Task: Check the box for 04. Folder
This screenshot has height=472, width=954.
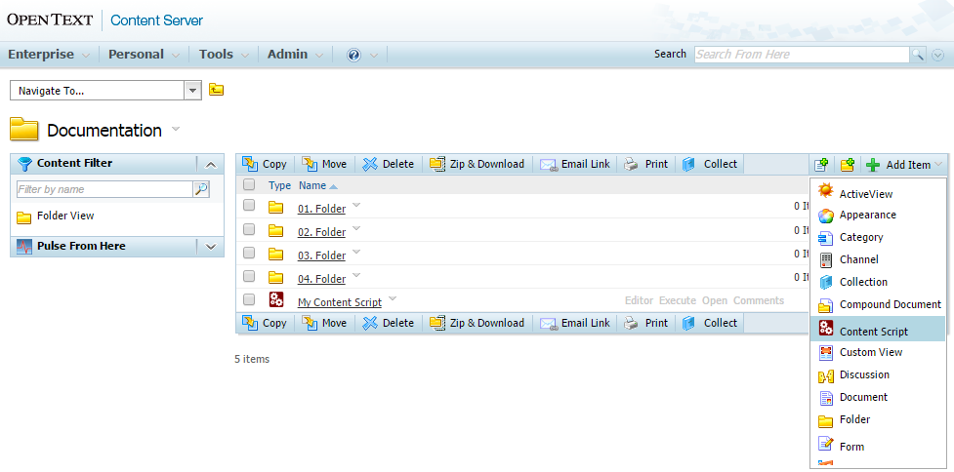Action: pyautogui.click(x=249, y=276)
